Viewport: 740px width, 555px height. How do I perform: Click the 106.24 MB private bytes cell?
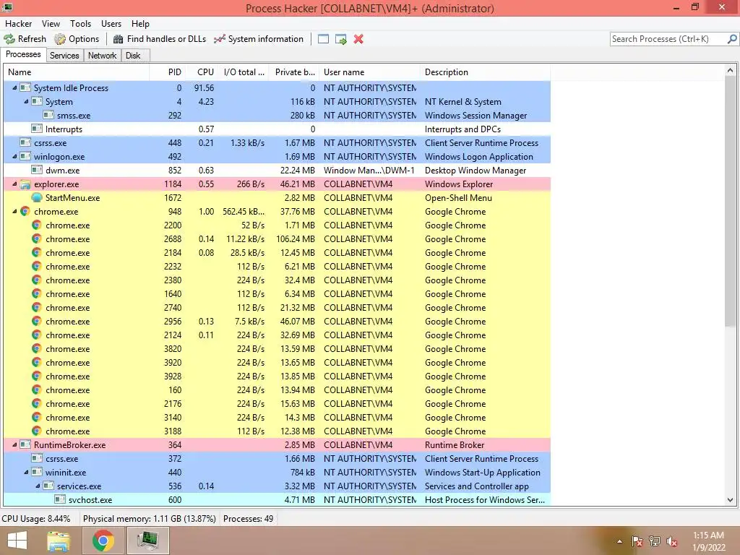click(x=296, y=238)
